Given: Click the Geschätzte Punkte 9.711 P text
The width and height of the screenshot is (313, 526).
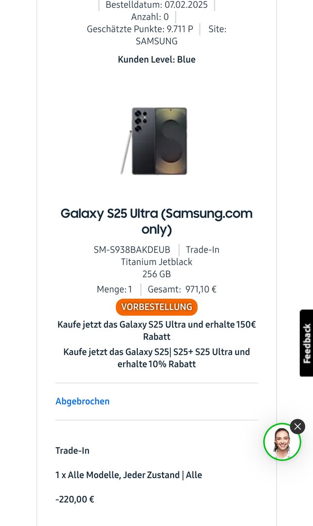Looking at the screenshot, I should pyautogui.click(x=140, y=29).
